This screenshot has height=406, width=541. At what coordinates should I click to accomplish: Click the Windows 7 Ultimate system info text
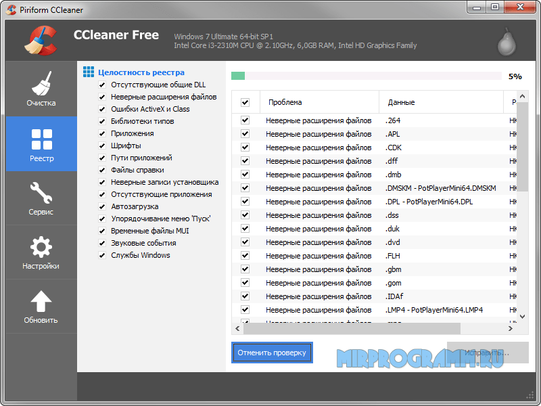click(x=223, y=37)
